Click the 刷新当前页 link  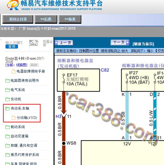pyautogui.click(x=143, y=44)
